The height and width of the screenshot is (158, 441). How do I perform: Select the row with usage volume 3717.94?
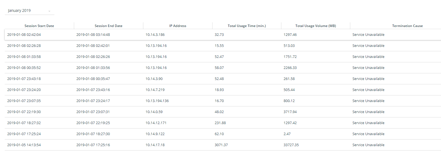point(290,112)
